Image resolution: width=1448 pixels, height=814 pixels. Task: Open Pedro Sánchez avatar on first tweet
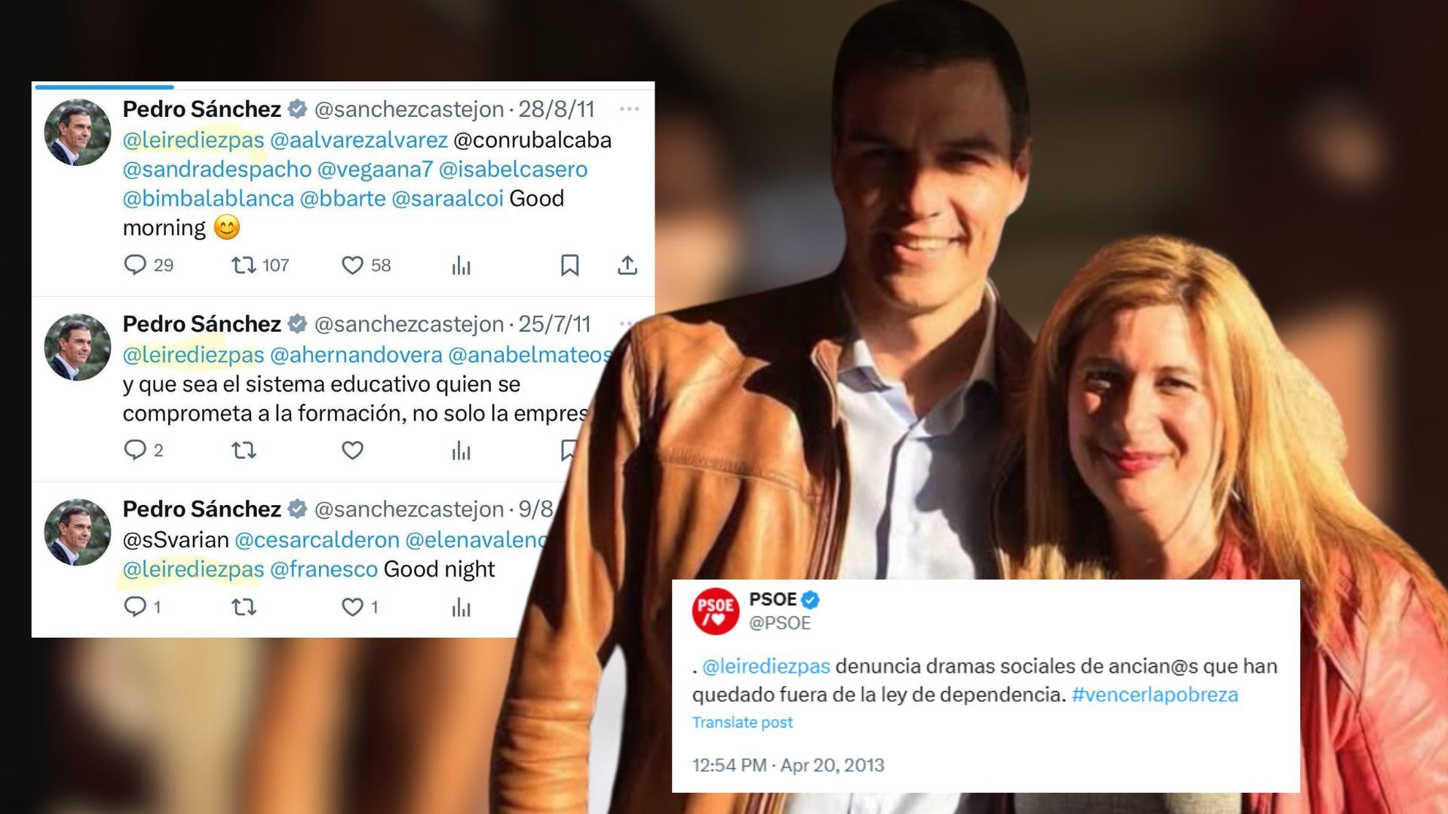tap(78, 133)
